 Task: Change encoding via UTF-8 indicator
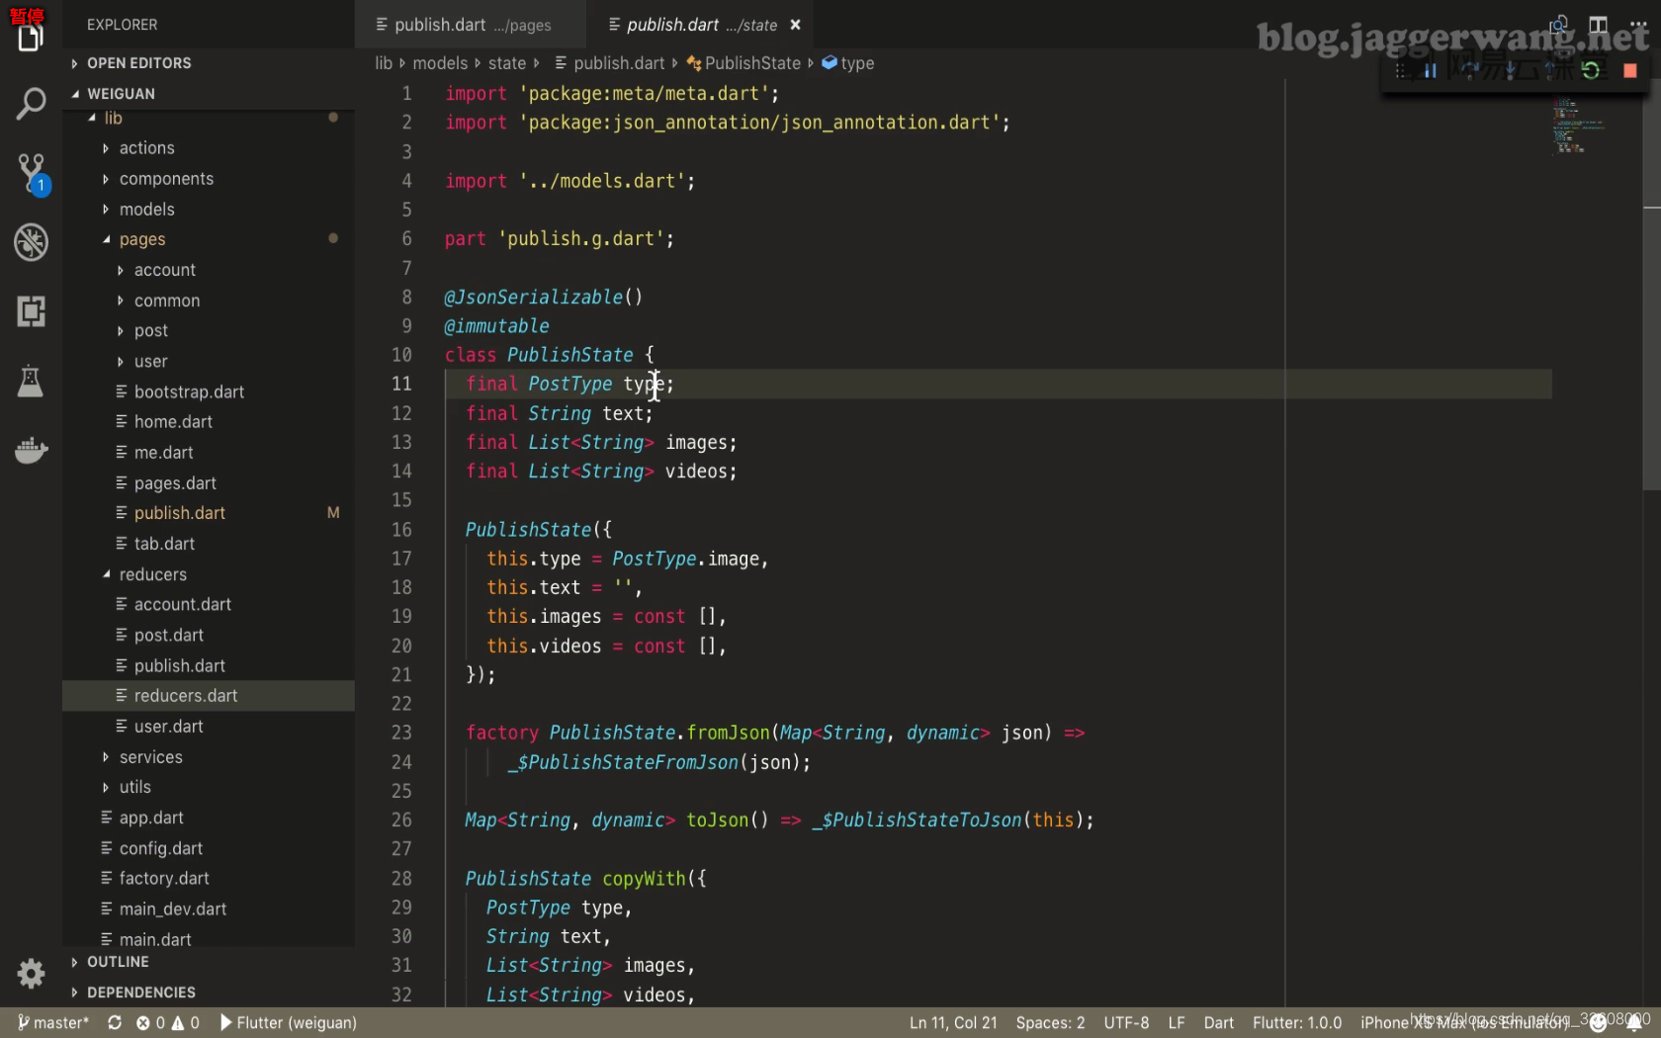(x=1126, y=1022)
